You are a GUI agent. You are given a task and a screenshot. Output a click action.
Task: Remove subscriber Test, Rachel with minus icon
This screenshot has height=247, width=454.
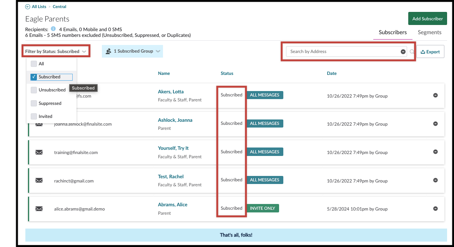[436, 180]
